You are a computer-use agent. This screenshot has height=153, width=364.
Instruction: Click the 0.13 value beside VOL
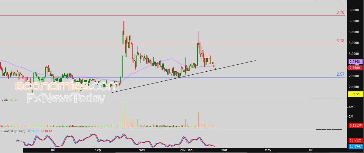(x=13, y=100)
